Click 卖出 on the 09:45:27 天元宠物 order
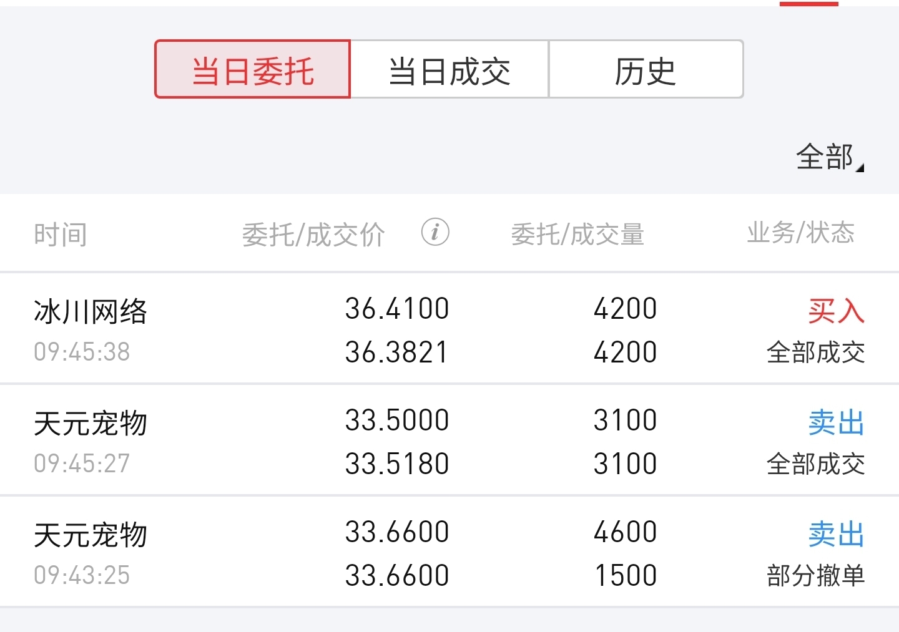Image resolution: width=899 pixels, height=632 pixels. (x=836, y=422)
